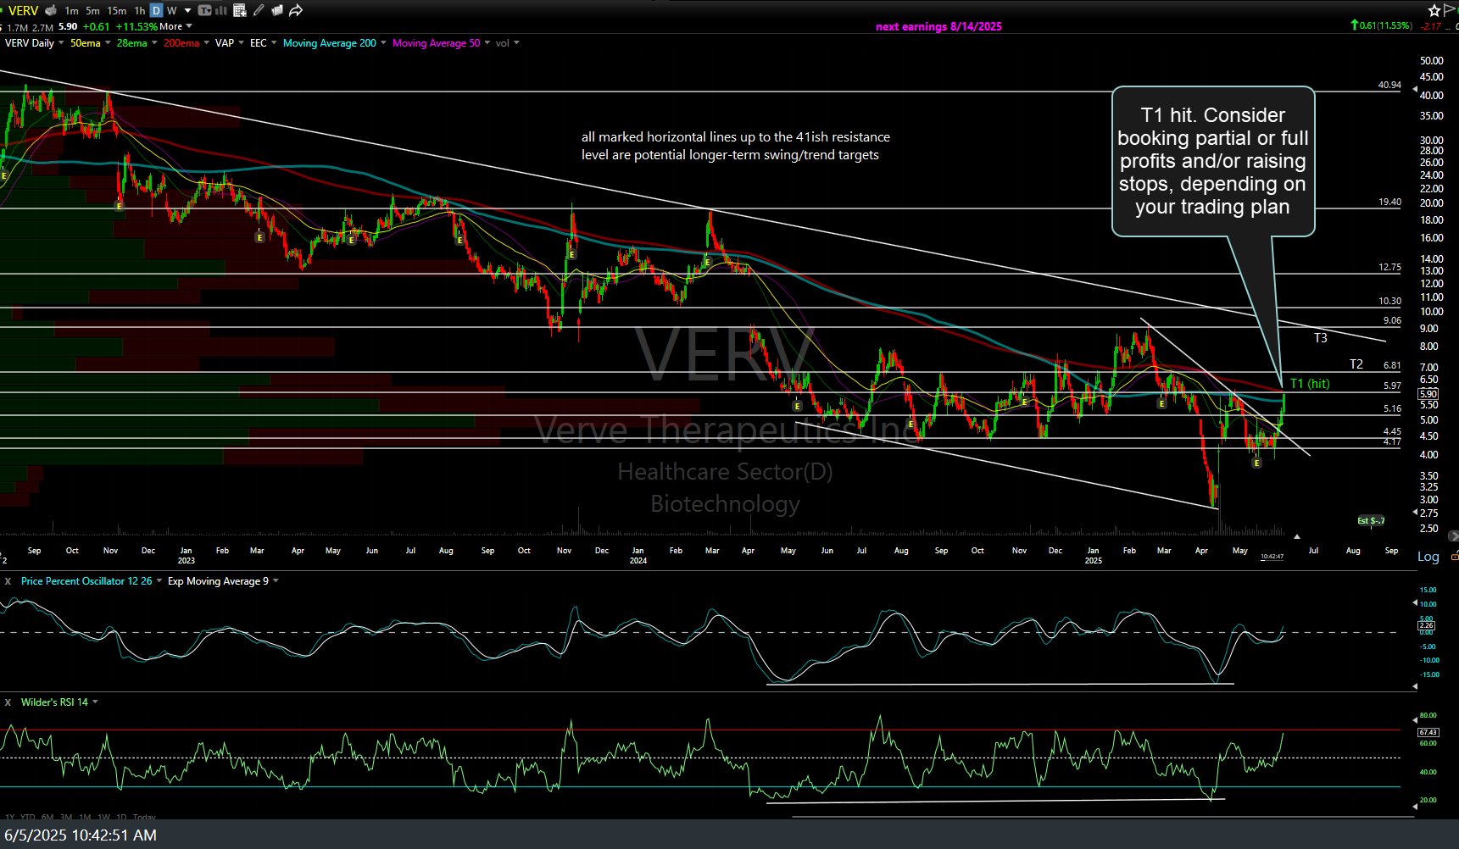Screen dimensions: 1459x849
Task: Click the flag alert icon top right
Action: pyautogui.click(x=1446, y=10)
